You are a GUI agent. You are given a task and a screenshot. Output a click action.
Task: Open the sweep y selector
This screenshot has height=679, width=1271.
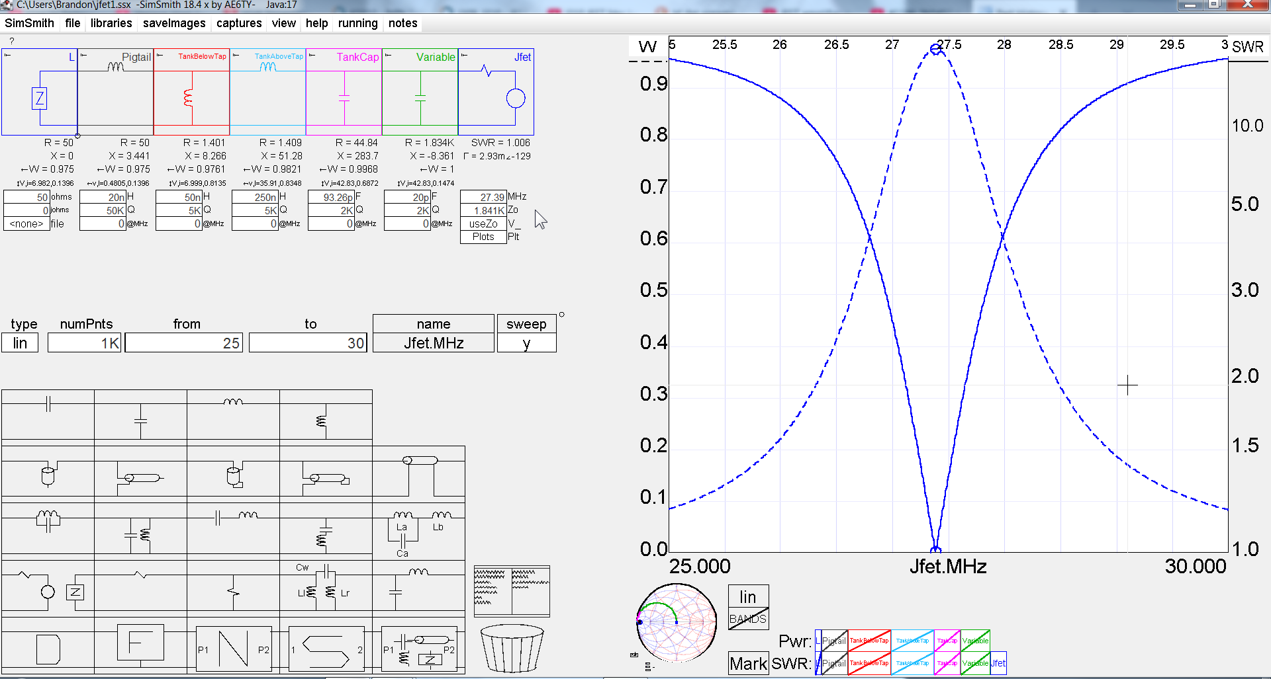pos(526,342)
